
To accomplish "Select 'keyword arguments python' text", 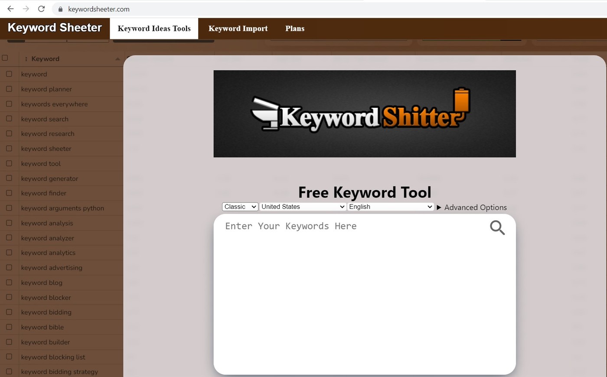I will [x=62, y=208].
